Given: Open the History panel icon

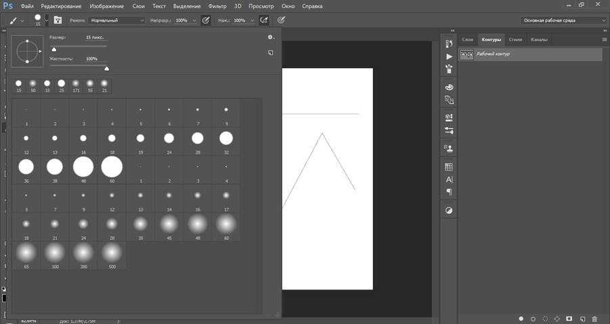Looking at the screenshot, I should (448, 43).
